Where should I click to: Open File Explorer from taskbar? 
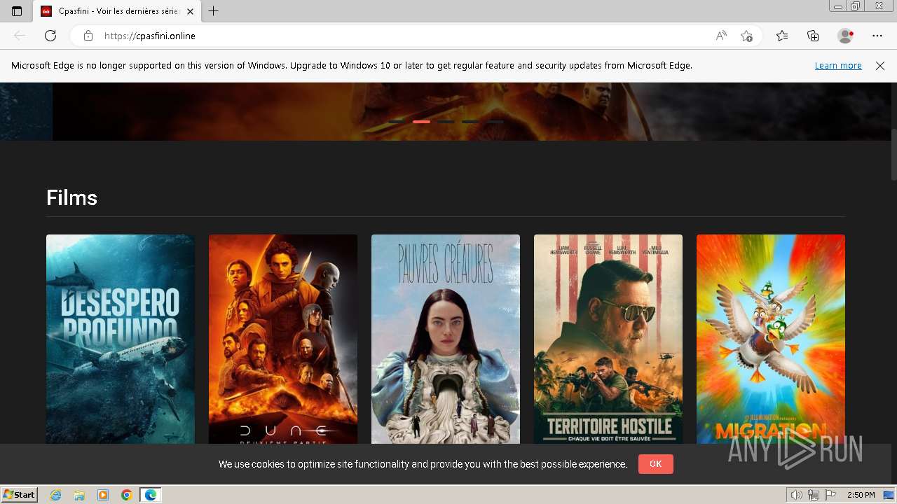click(x=79, y=495)
